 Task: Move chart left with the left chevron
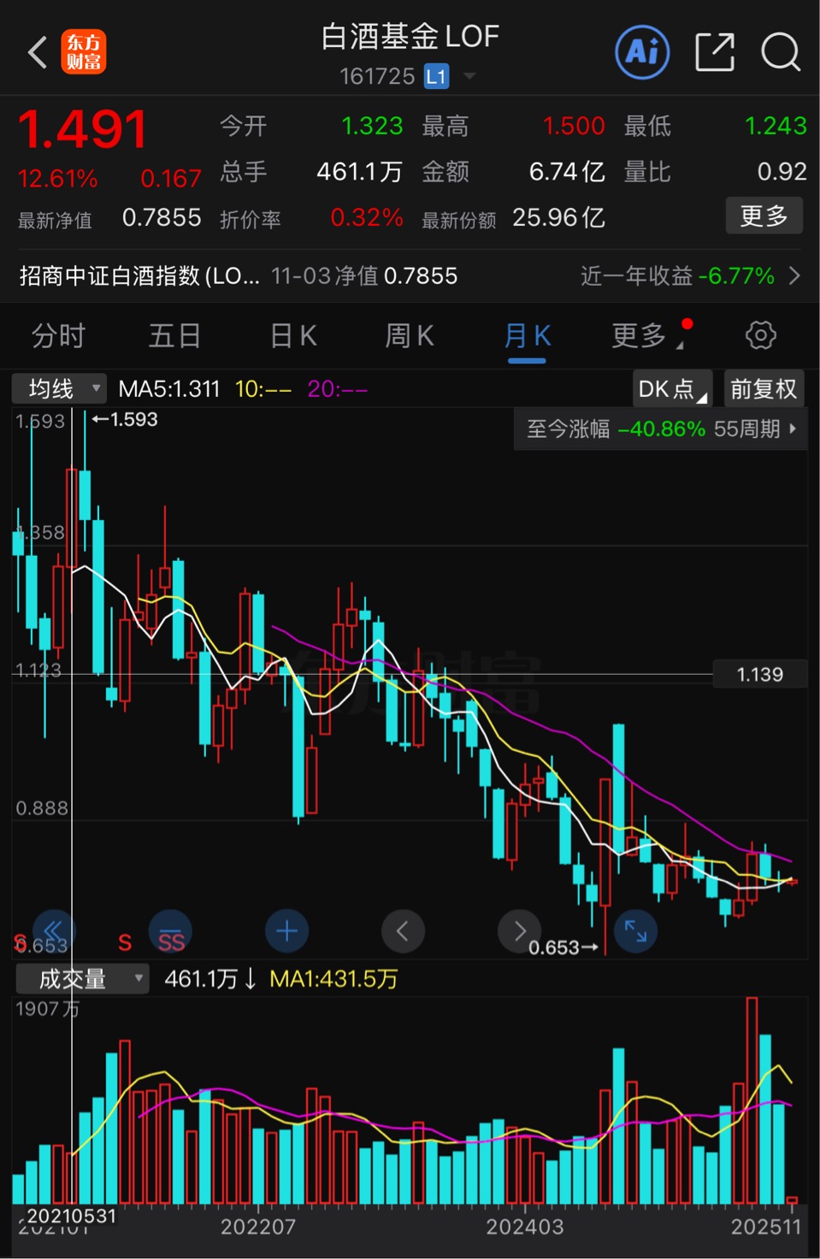(403, 931)
